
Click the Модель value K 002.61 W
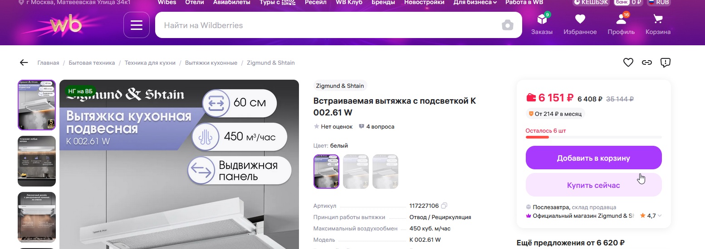coord(425,240)
